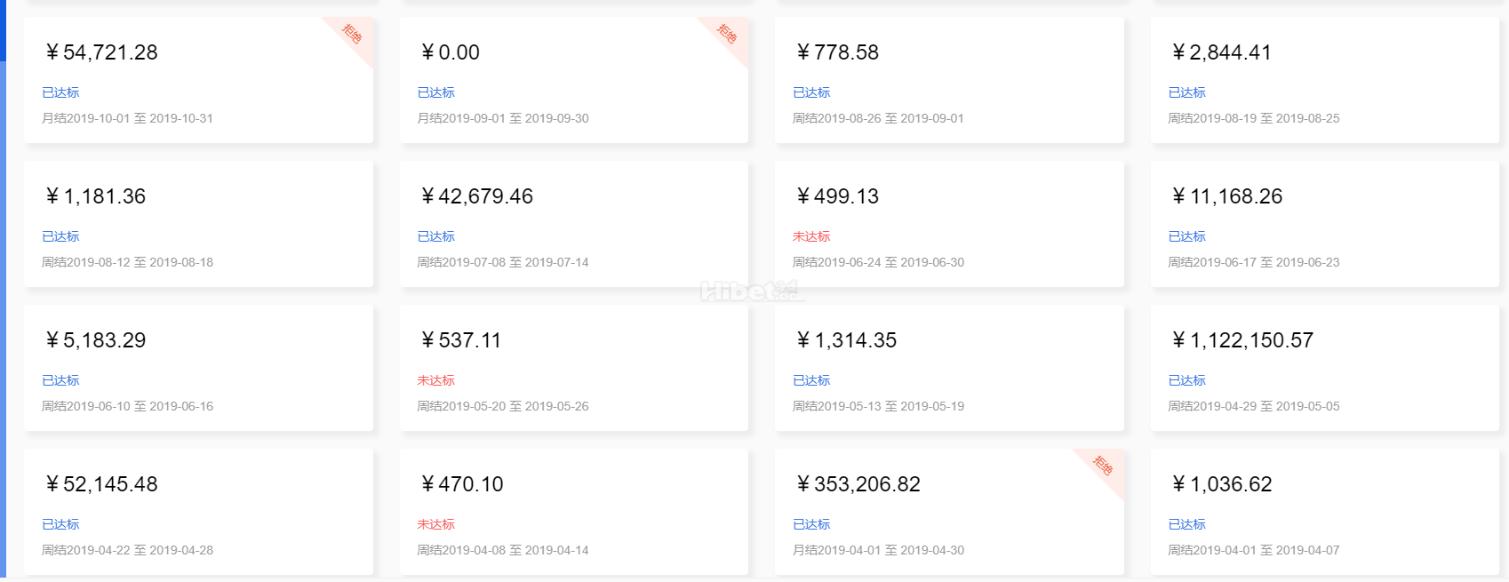Click the 拒绝 corner badge on the ¥353,206.82 card
Viewport: 1509px width, 582px height.
tap(1104, 466)
